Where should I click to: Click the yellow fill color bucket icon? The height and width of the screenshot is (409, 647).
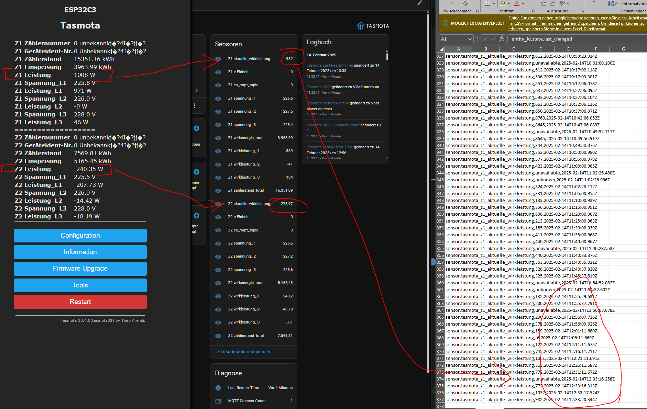pos(503,3)
